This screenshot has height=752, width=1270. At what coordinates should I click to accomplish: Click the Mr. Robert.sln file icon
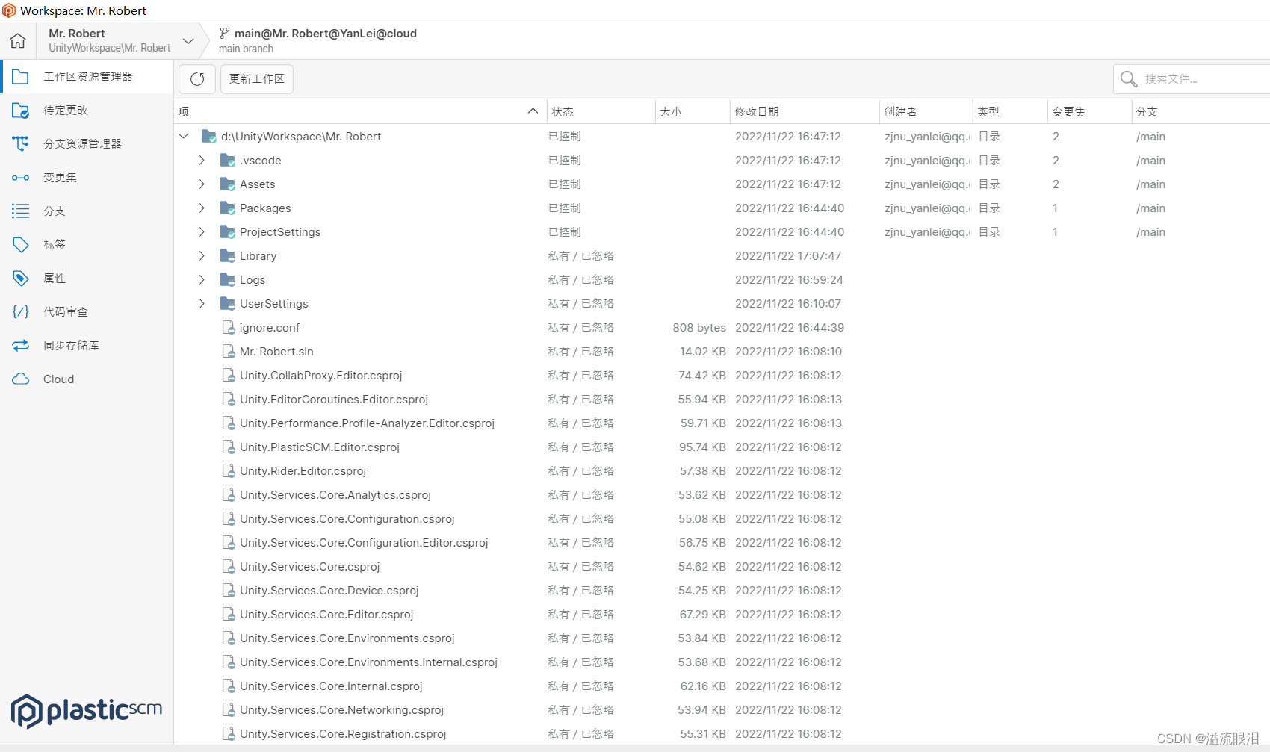pyautogui.click(x=229, y=352)
